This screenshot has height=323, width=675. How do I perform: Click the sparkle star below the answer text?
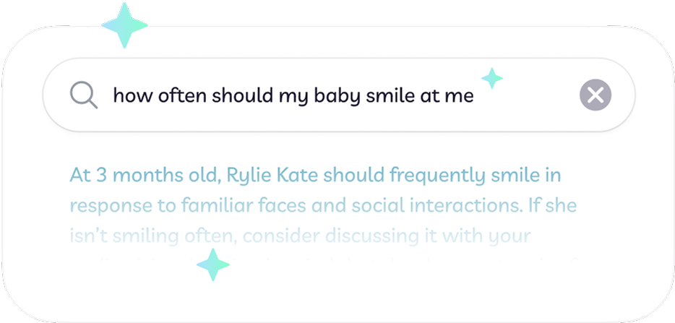coord(213,265)
